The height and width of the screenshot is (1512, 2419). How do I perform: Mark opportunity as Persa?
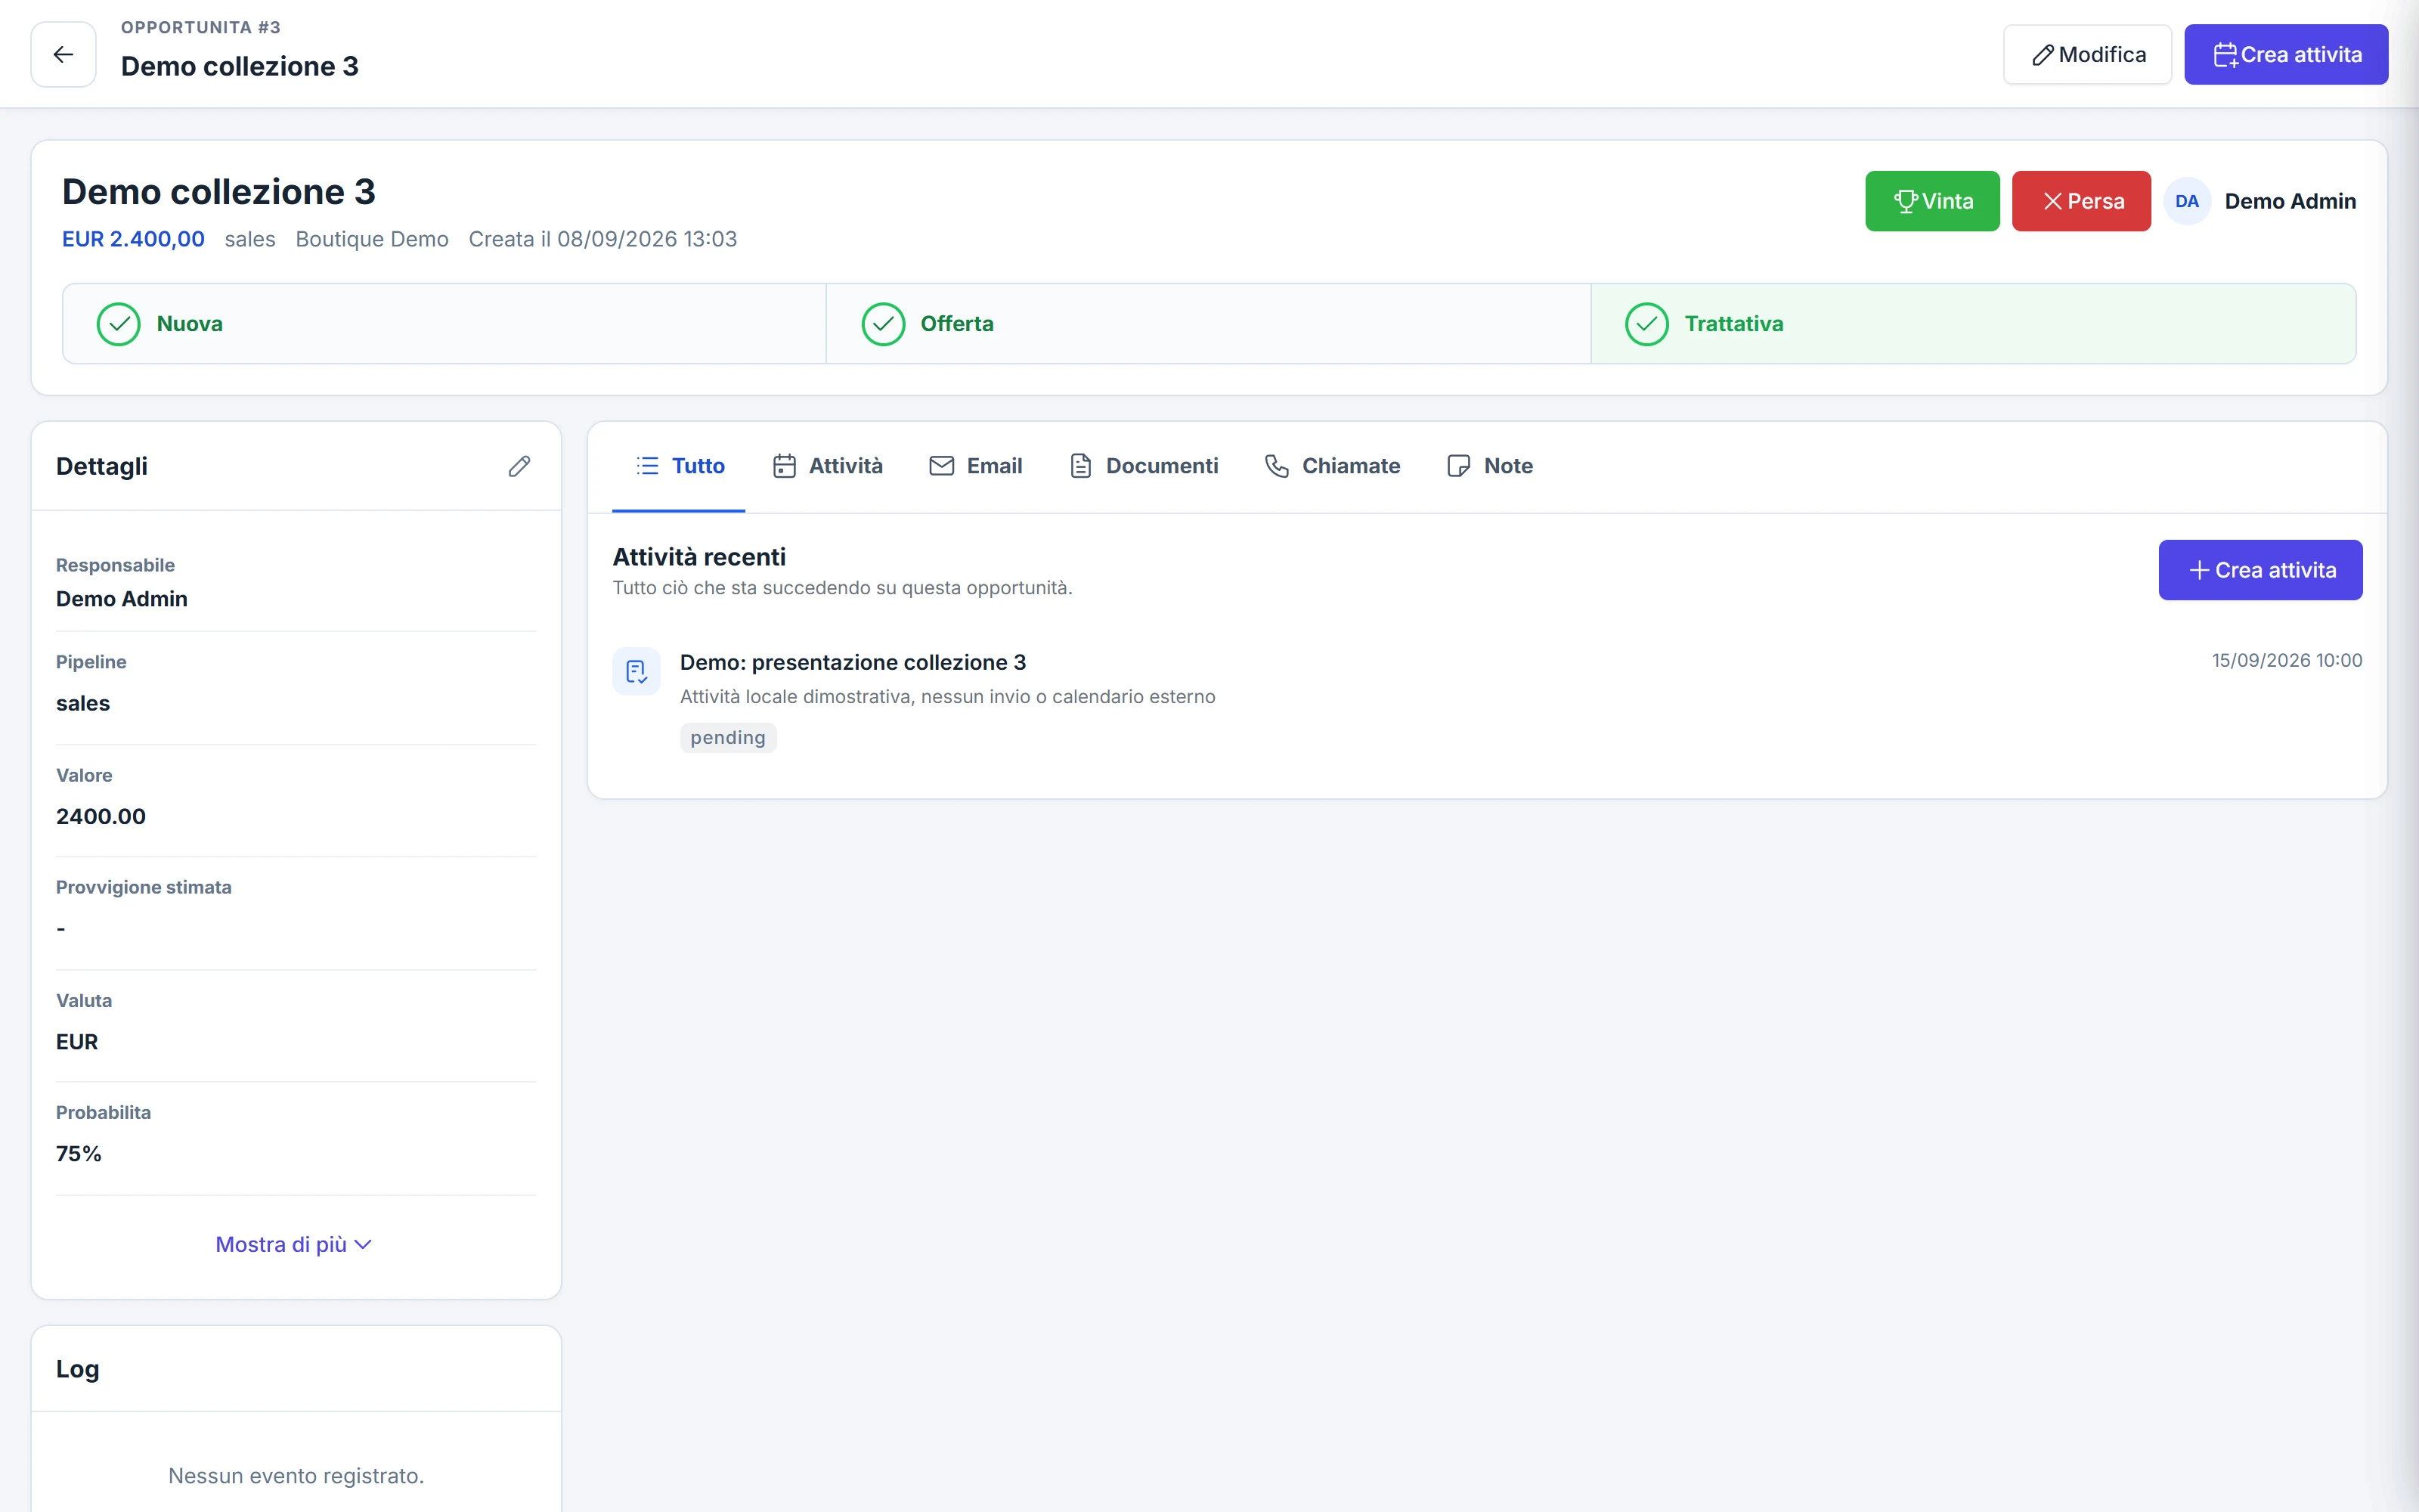click(x=2081, y=202)
